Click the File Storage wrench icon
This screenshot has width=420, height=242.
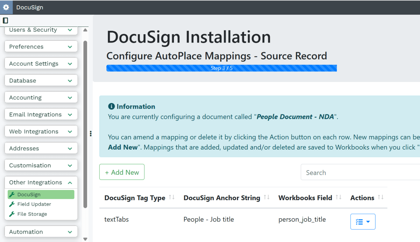pyautogui.click(x=12, y=214)
